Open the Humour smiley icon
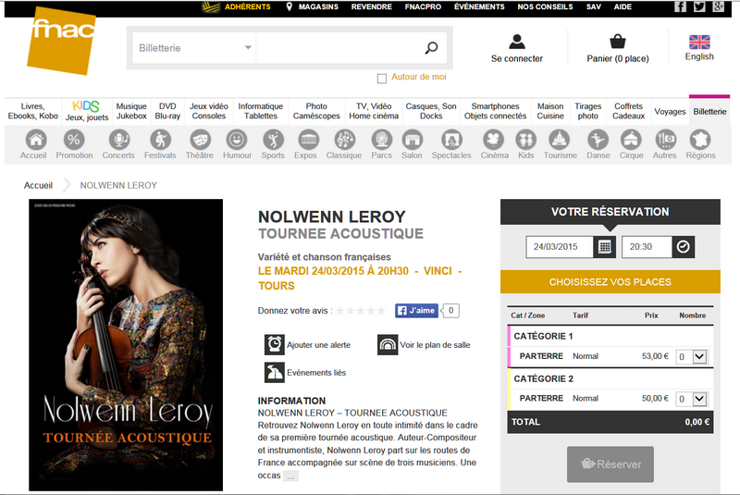The height and width of the screenshot is (495, 740). pyautogui.click(x=237, y=140)
